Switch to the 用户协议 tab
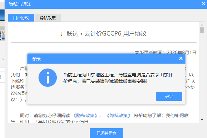 point(21,18)
